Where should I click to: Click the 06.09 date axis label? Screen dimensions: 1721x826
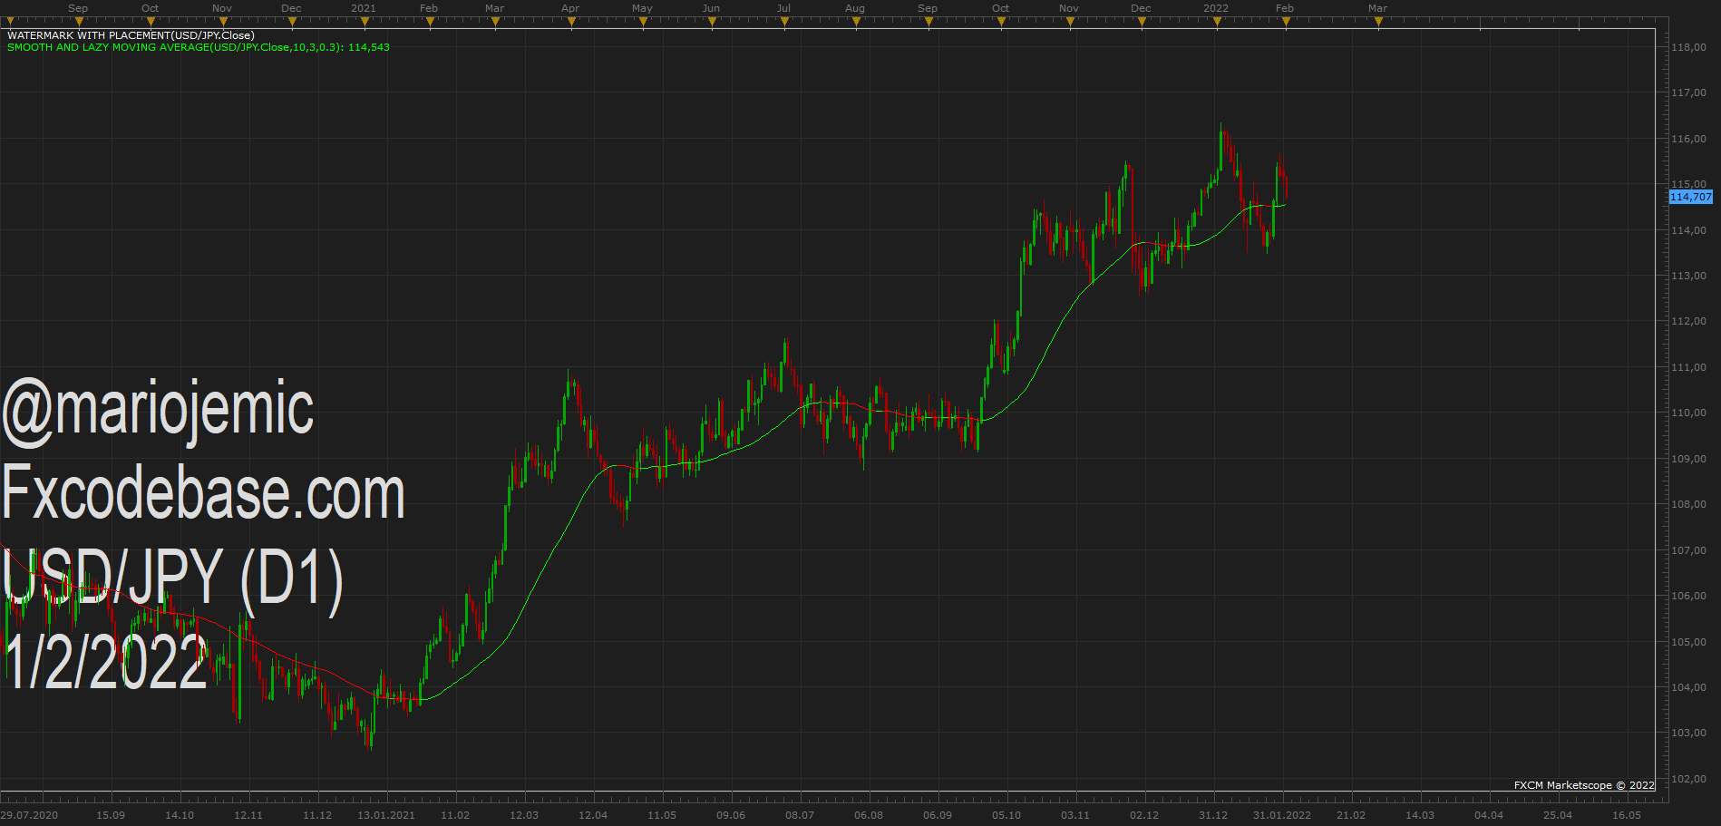(x=938, y=815)
